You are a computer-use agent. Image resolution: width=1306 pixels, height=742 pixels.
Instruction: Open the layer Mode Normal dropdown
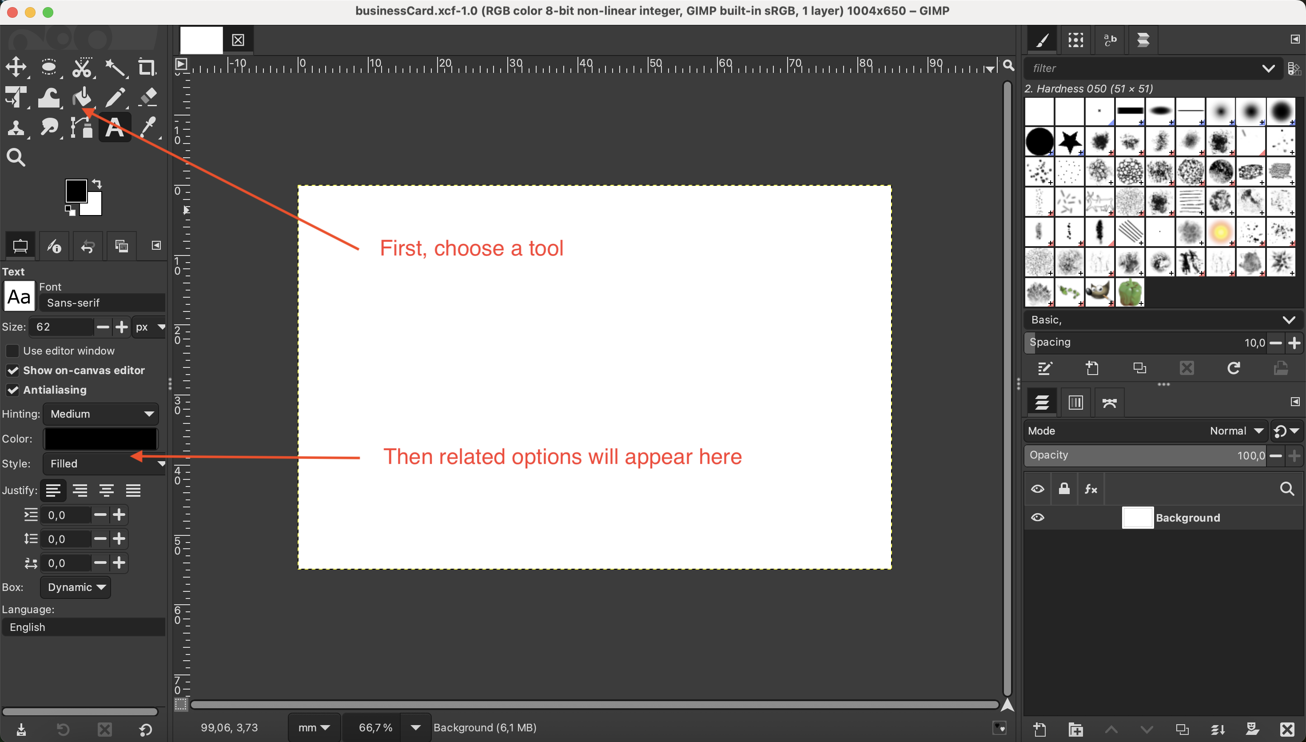[x=1237, y=431]
